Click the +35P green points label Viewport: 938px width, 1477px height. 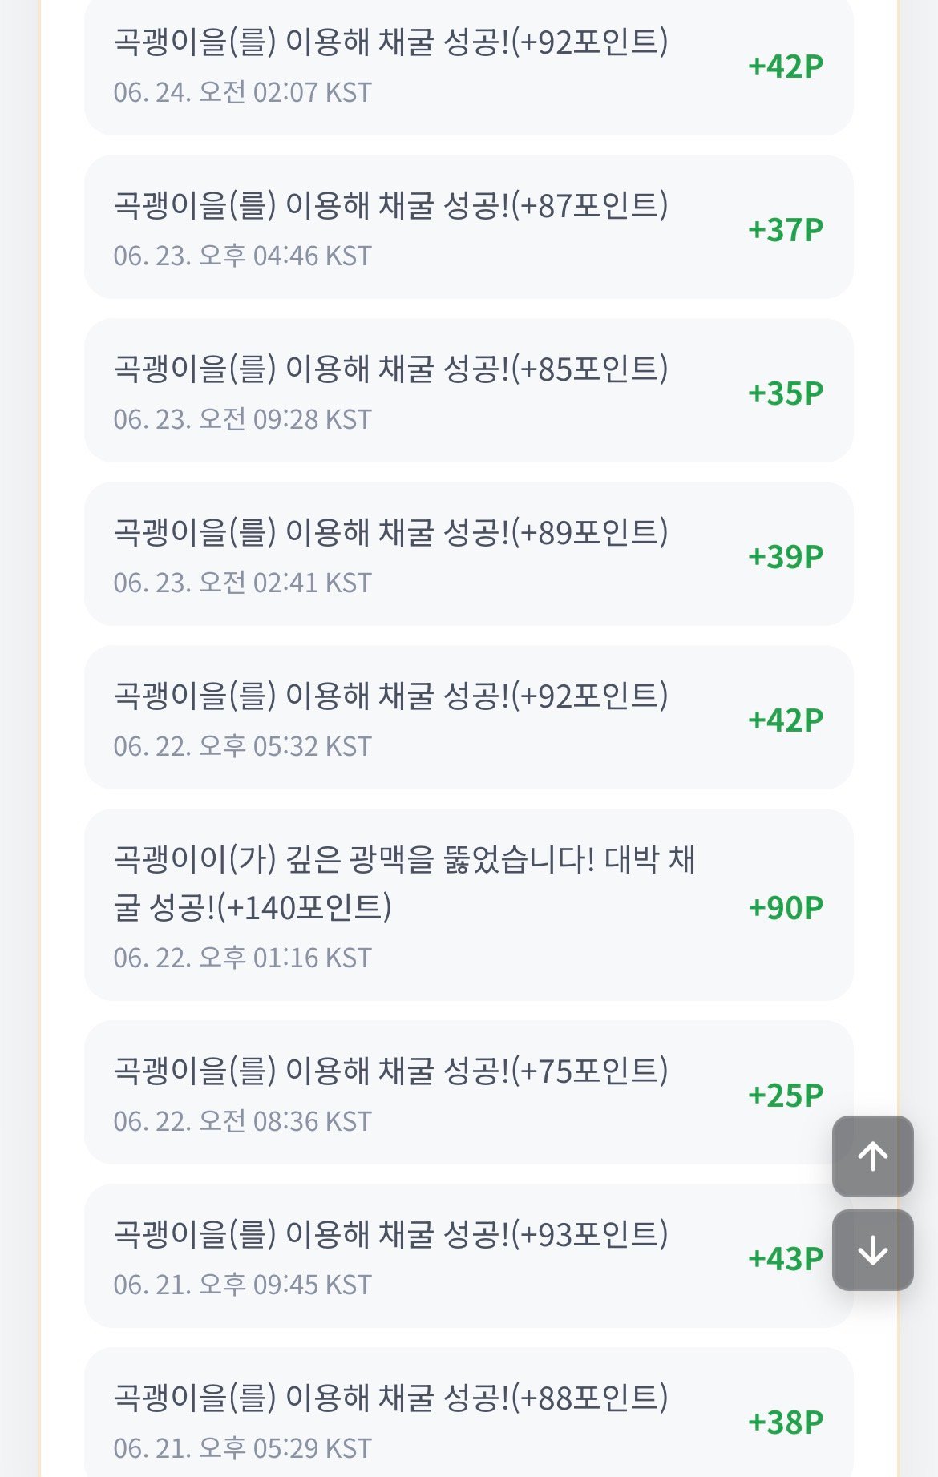(786, 393)
